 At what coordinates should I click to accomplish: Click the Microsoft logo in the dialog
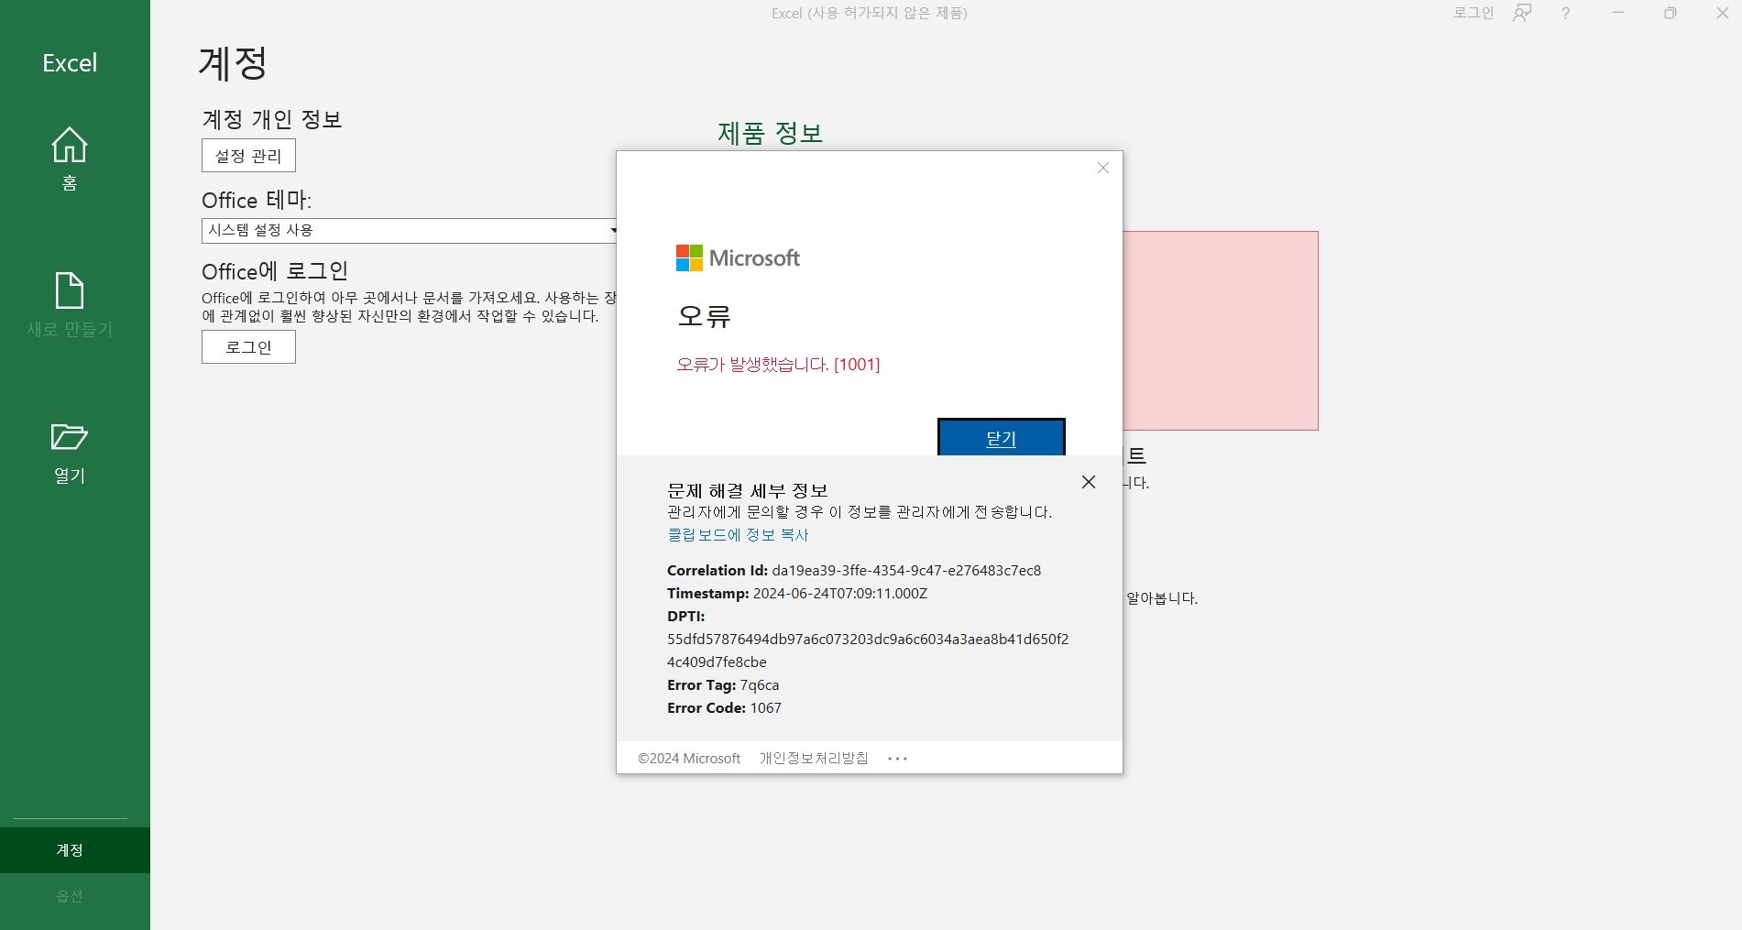pyautogui.click(x=738, y=258)
